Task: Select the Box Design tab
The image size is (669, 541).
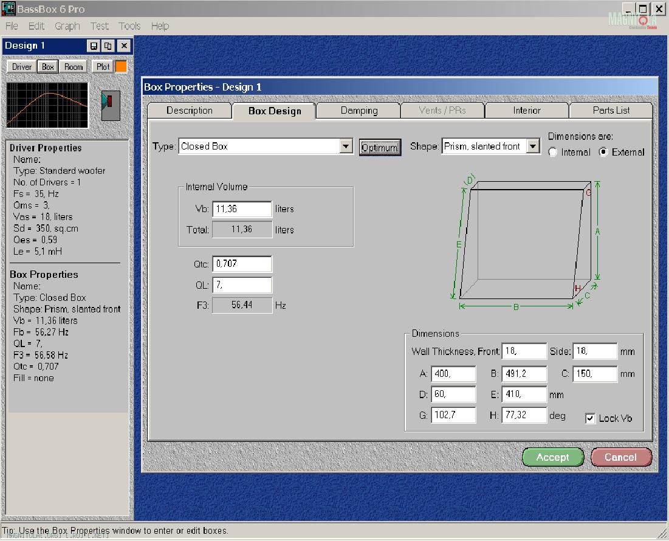Action: (274, 111)
